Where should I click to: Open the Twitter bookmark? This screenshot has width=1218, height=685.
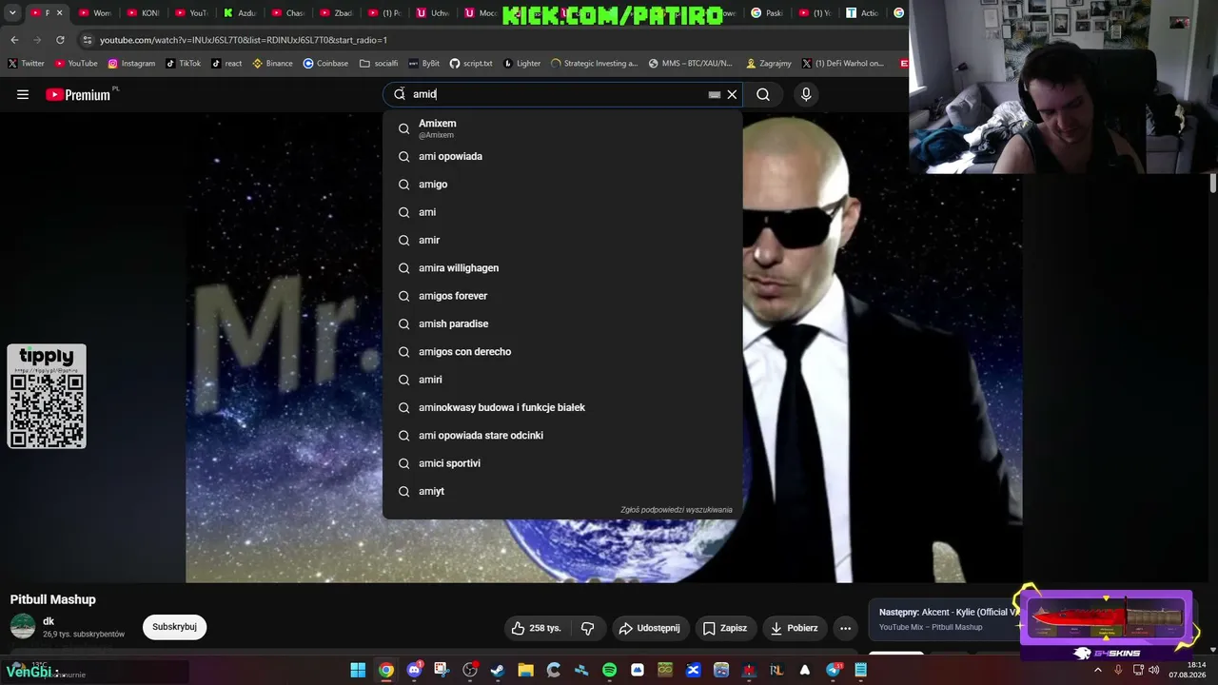pos(27,64)
